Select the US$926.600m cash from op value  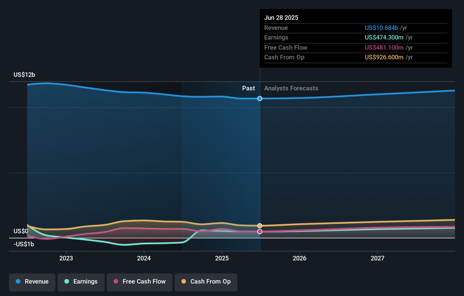(x=384, y=57)
